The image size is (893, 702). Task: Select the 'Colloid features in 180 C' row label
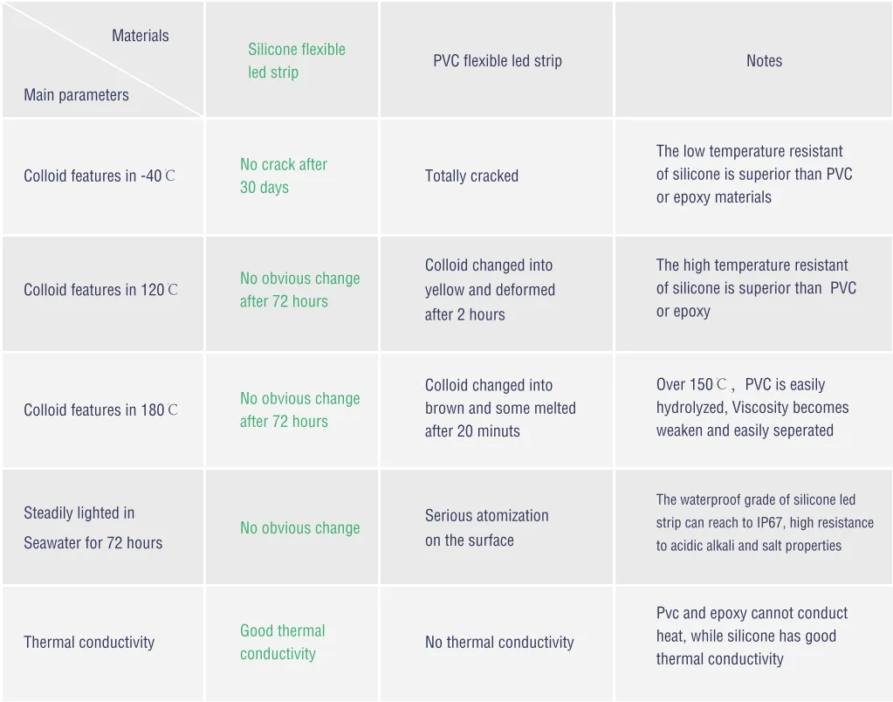click(100, 409)
